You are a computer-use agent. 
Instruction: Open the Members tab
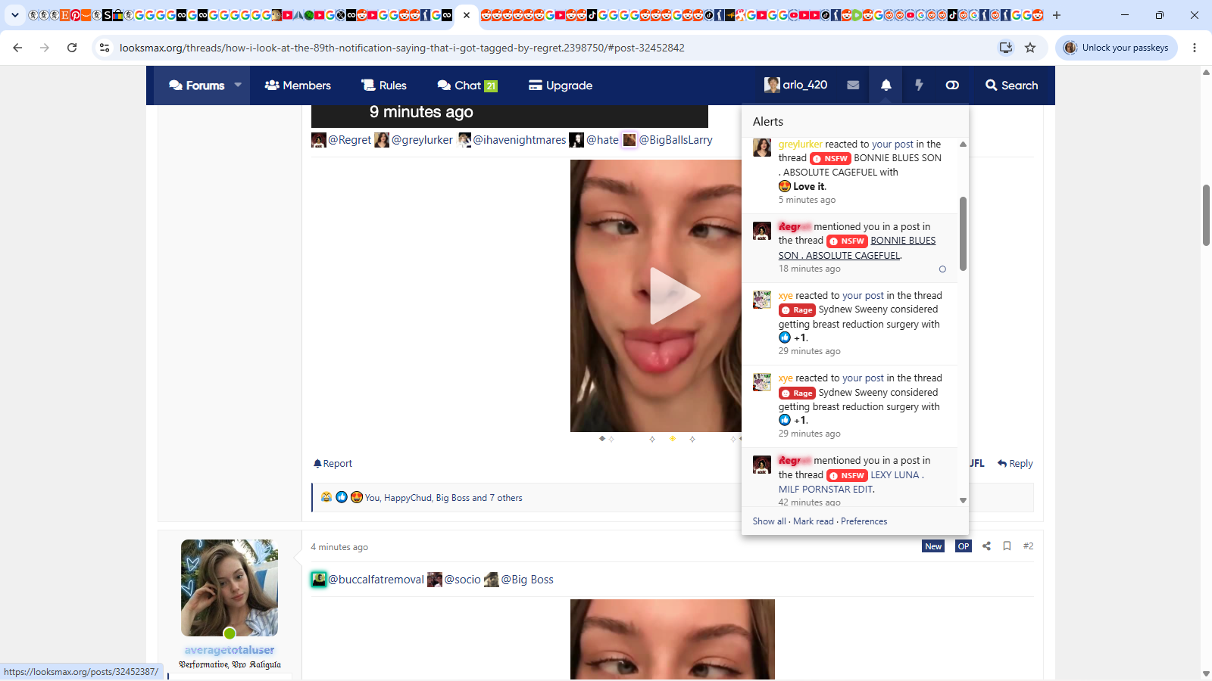coord(298,86)
